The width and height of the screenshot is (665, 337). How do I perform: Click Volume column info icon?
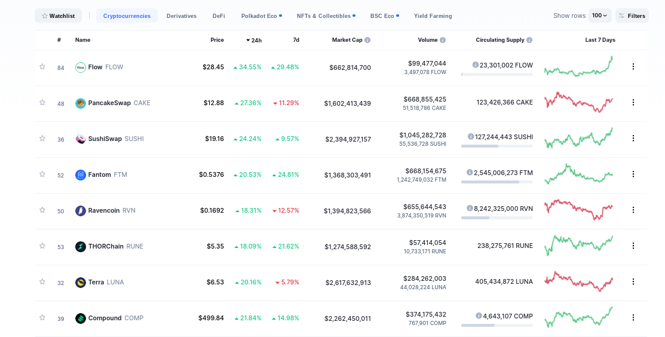coord(443,40)
